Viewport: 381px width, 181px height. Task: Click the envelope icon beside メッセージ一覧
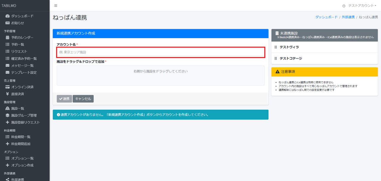point(7,66)
